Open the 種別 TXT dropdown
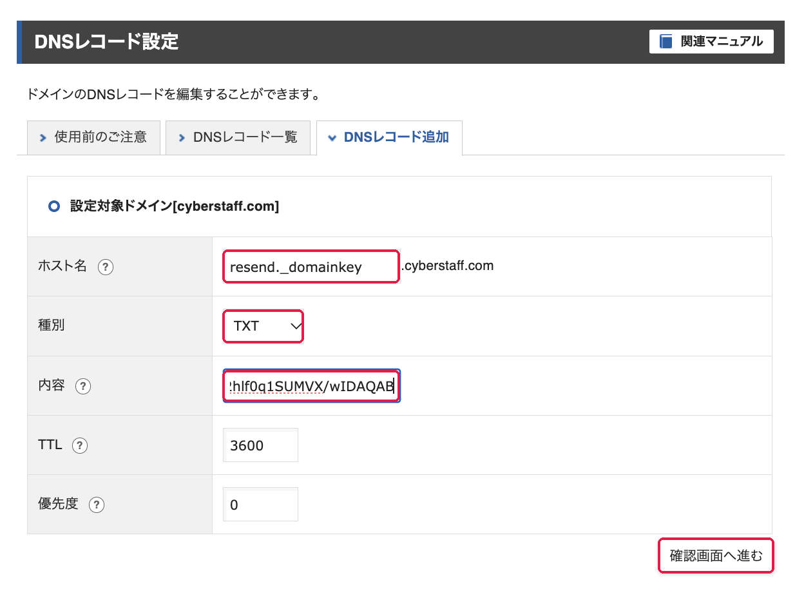 pyautogui.click(x=263, y=326)
